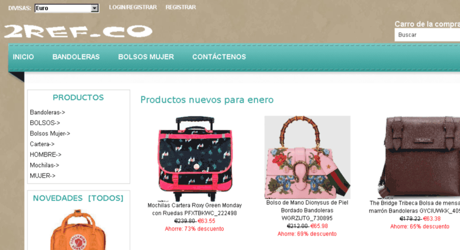Open the CONTÁCTENOS navigation item
Image resolution: width=460 pixels, height=250 pixels.
coord(219,57)
